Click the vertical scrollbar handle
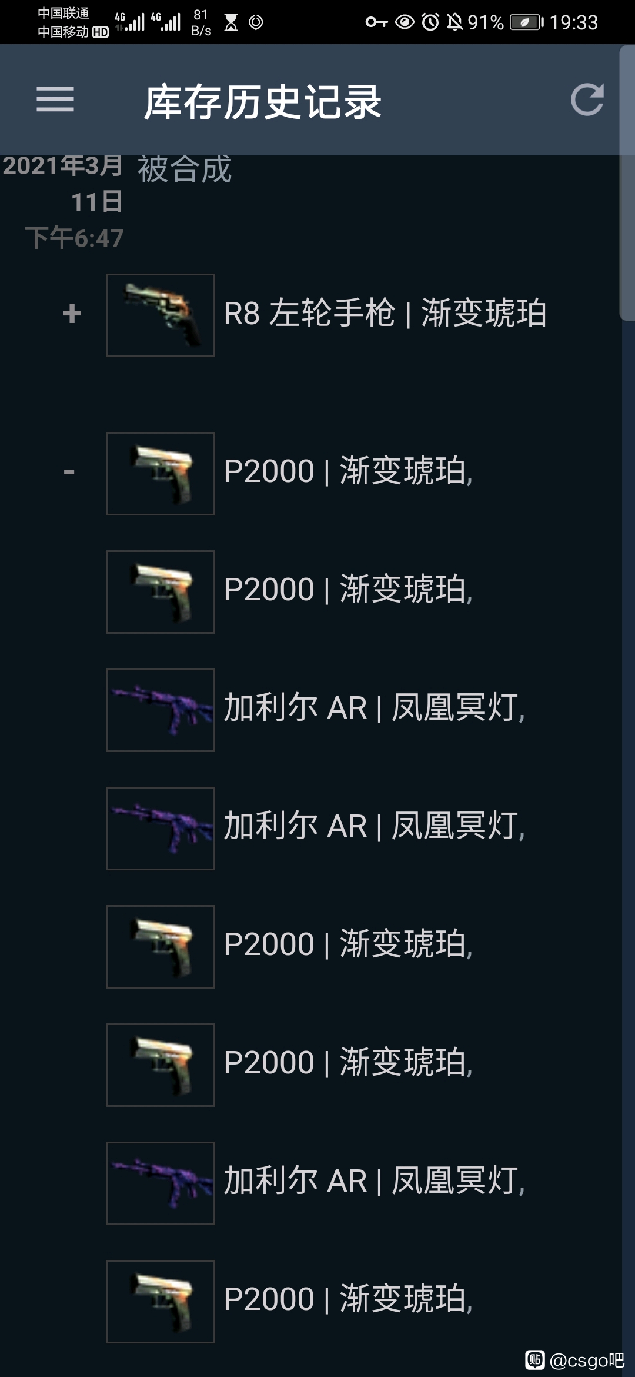The image size is (635, 1377). click(x=627, y=182)
